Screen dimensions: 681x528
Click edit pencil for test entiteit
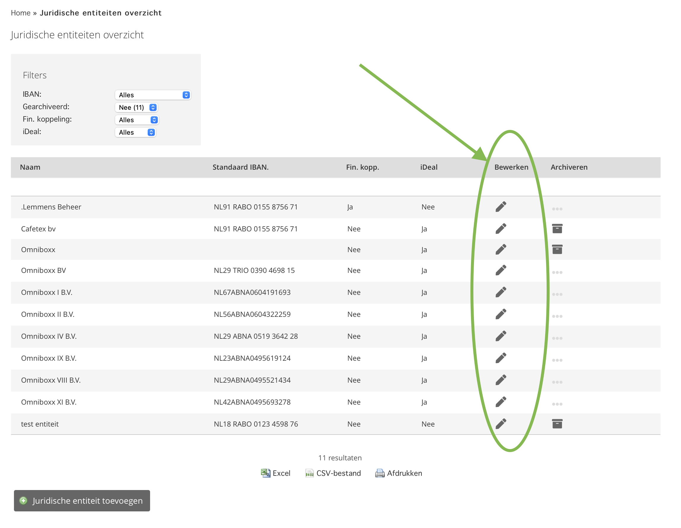[501, 424]
